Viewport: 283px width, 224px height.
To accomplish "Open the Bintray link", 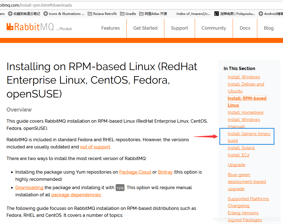I will coord(165,172).
